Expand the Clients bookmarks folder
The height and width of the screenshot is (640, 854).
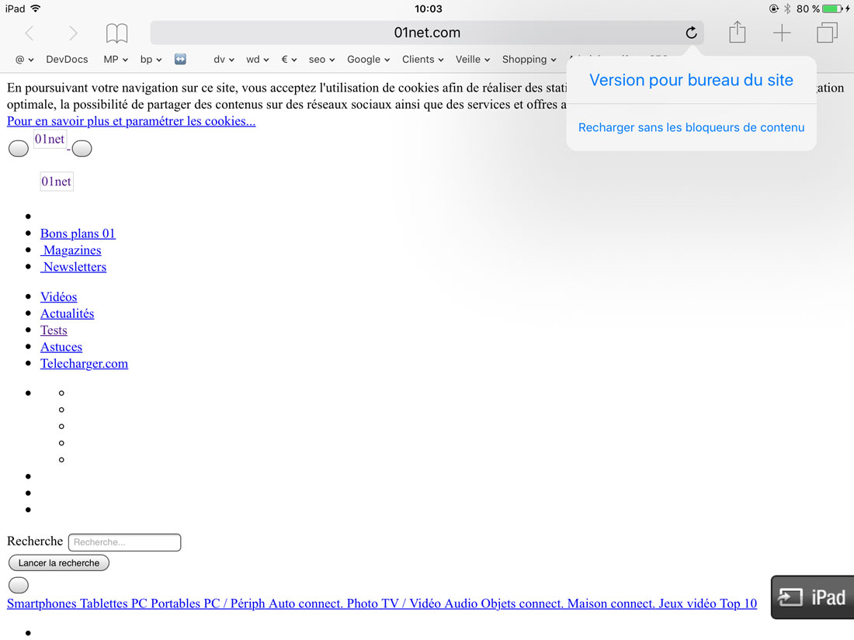pos(422,59)
